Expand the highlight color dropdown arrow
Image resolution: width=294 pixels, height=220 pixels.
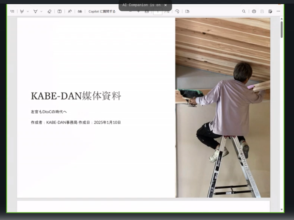28,12
